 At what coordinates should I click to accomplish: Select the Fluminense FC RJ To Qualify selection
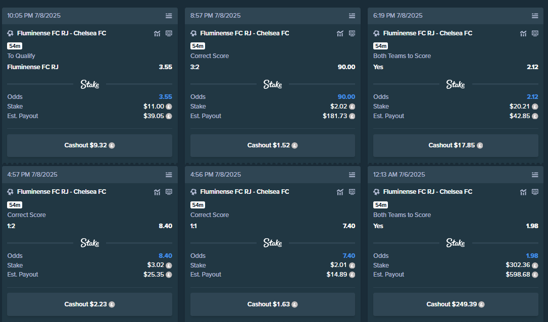33,67
